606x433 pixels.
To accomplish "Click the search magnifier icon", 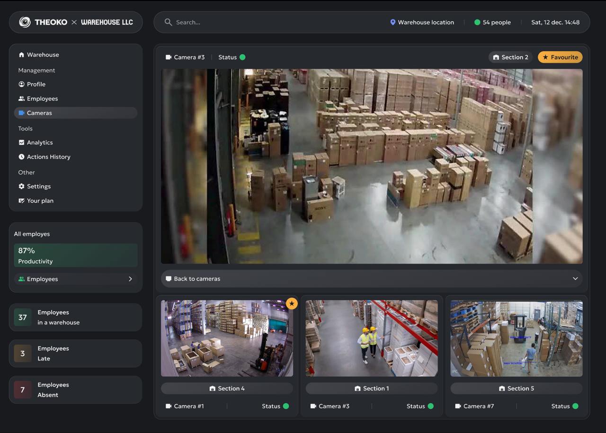I will 168,22.
